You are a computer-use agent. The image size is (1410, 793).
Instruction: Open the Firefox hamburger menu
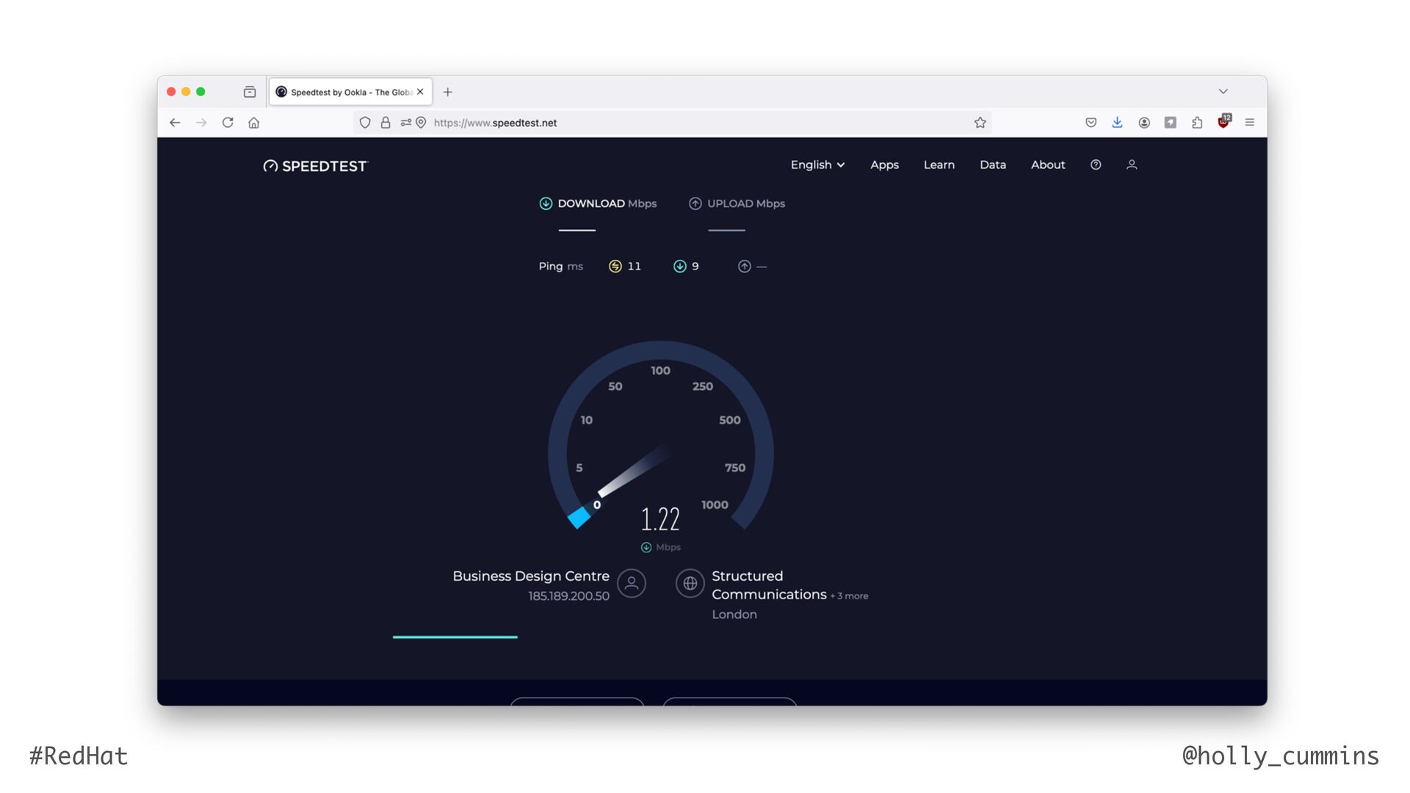1249,123
